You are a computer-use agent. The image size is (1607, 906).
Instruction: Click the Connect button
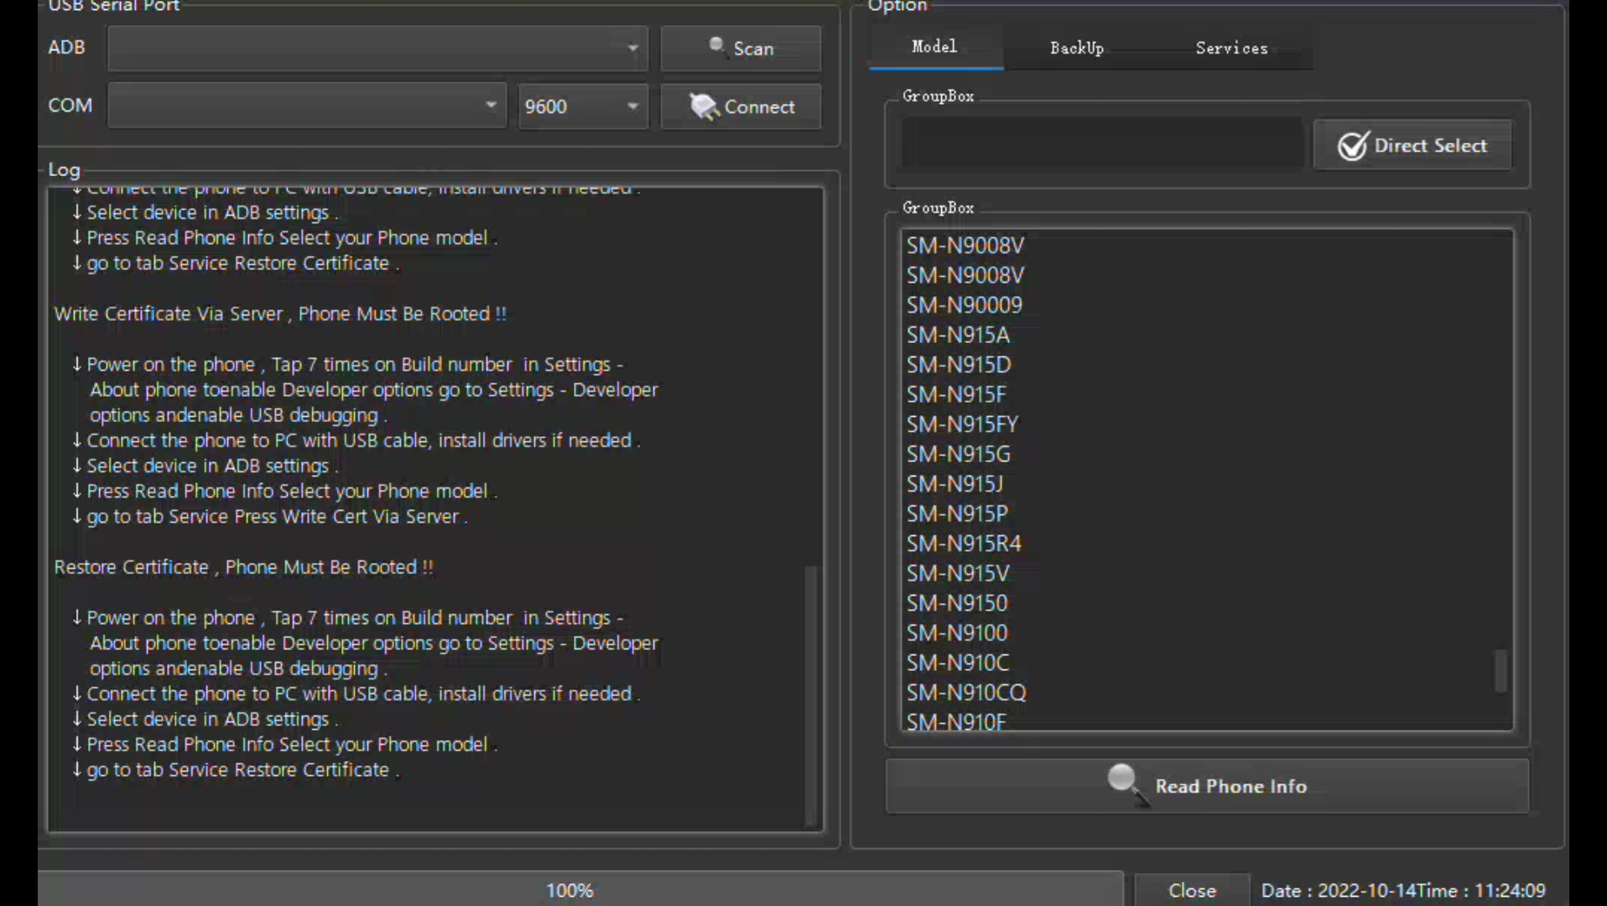(741, 107)
